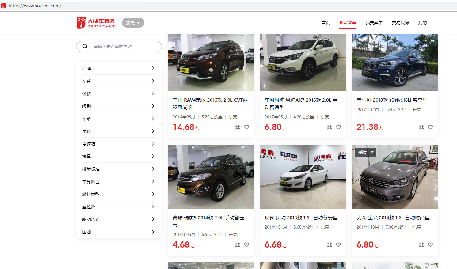Click the 6.68万 price
457x269 pixels.
(x=276, y=245)
